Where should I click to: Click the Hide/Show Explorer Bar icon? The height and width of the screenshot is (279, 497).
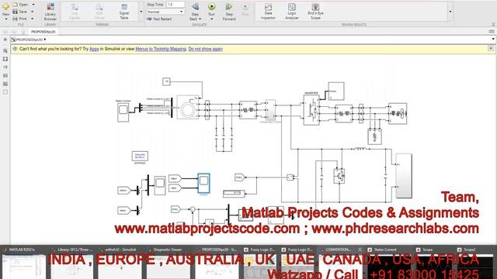(x=5, y=40)
